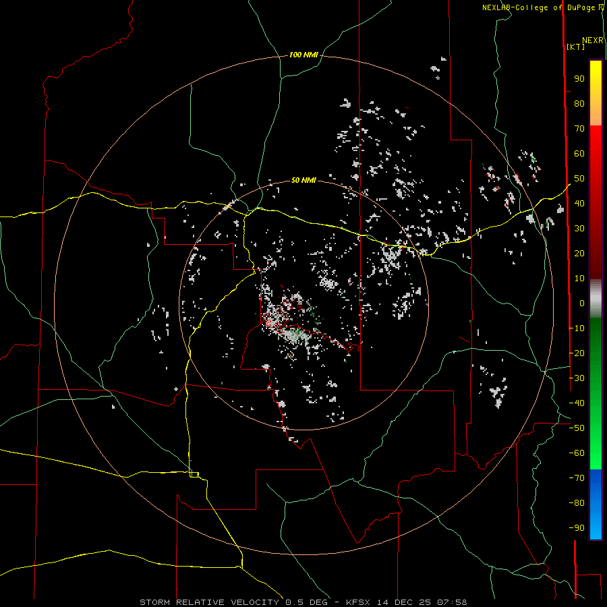Image resolution: width=607 pixels, height=607 pixels.
Task: Click the 0 scale label
Action: pyautogui.click(x=582, y=303)
